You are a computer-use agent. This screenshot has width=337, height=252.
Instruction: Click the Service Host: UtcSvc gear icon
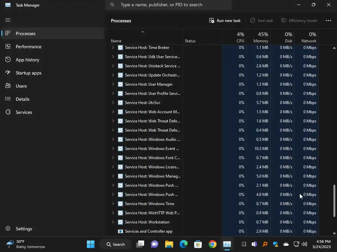tap(120, 103)
